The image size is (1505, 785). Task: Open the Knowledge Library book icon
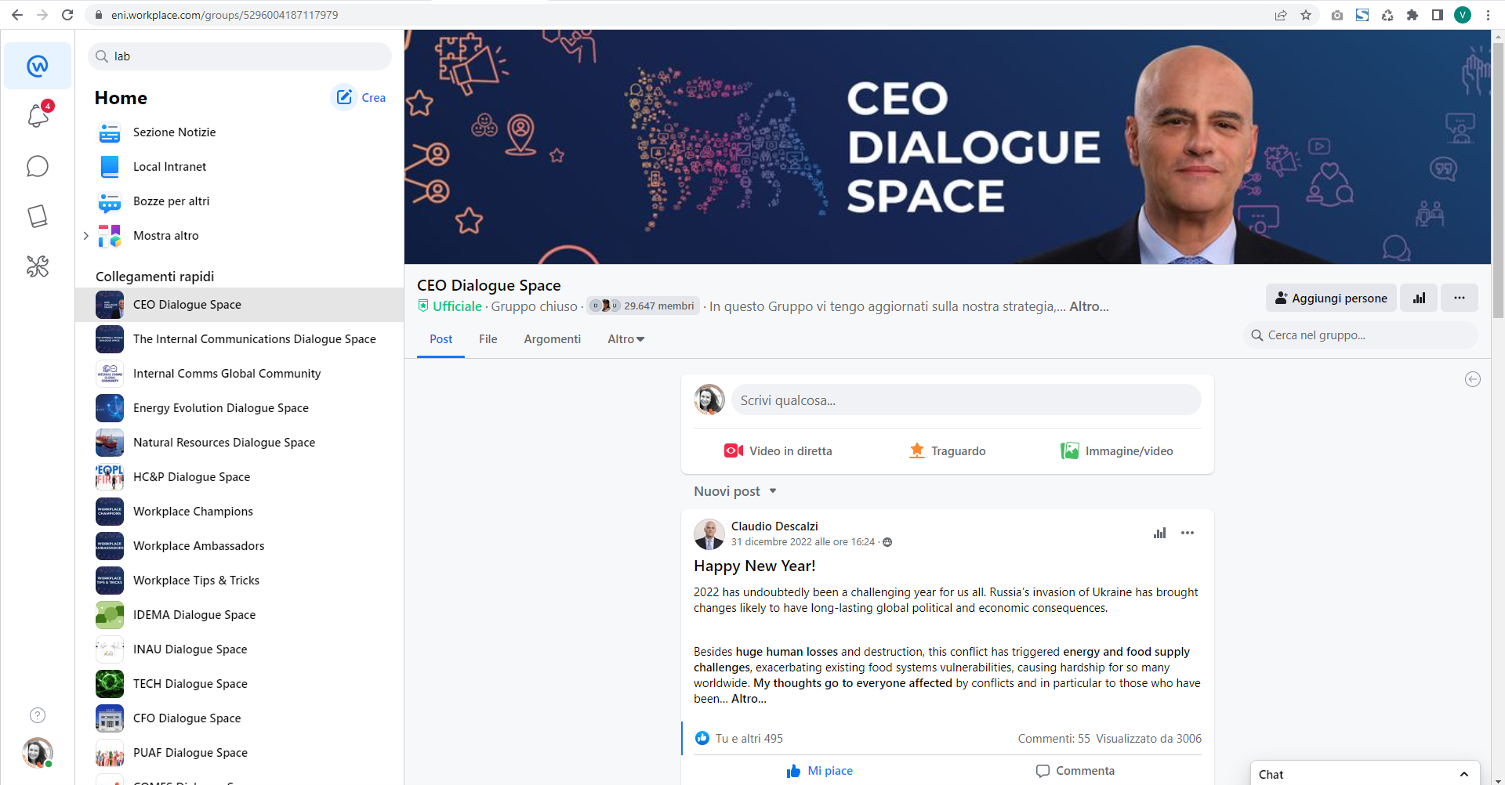38,216
